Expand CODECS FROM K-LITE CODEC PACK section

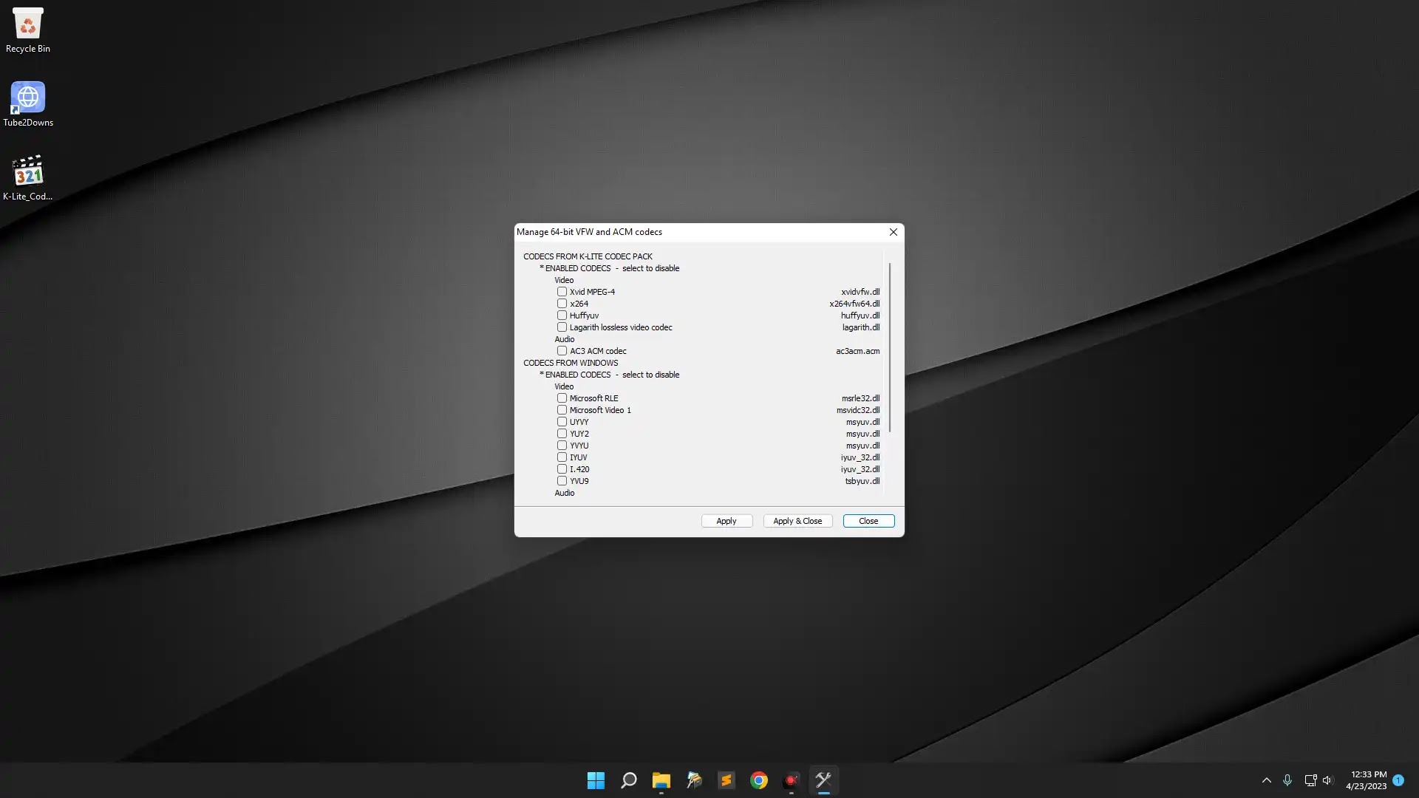(588, 255)
